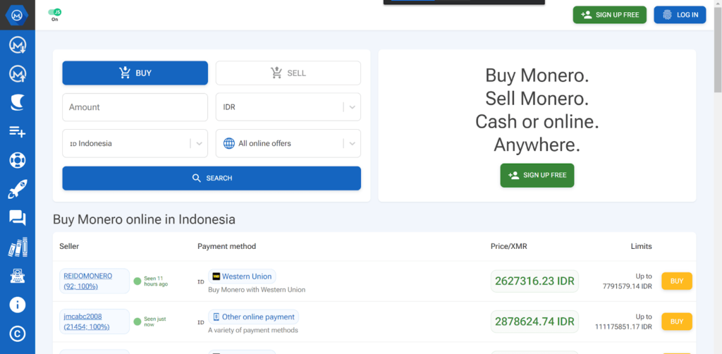
Task: Click BUY for REIDOMONERO offer
Action: [677, 281]
